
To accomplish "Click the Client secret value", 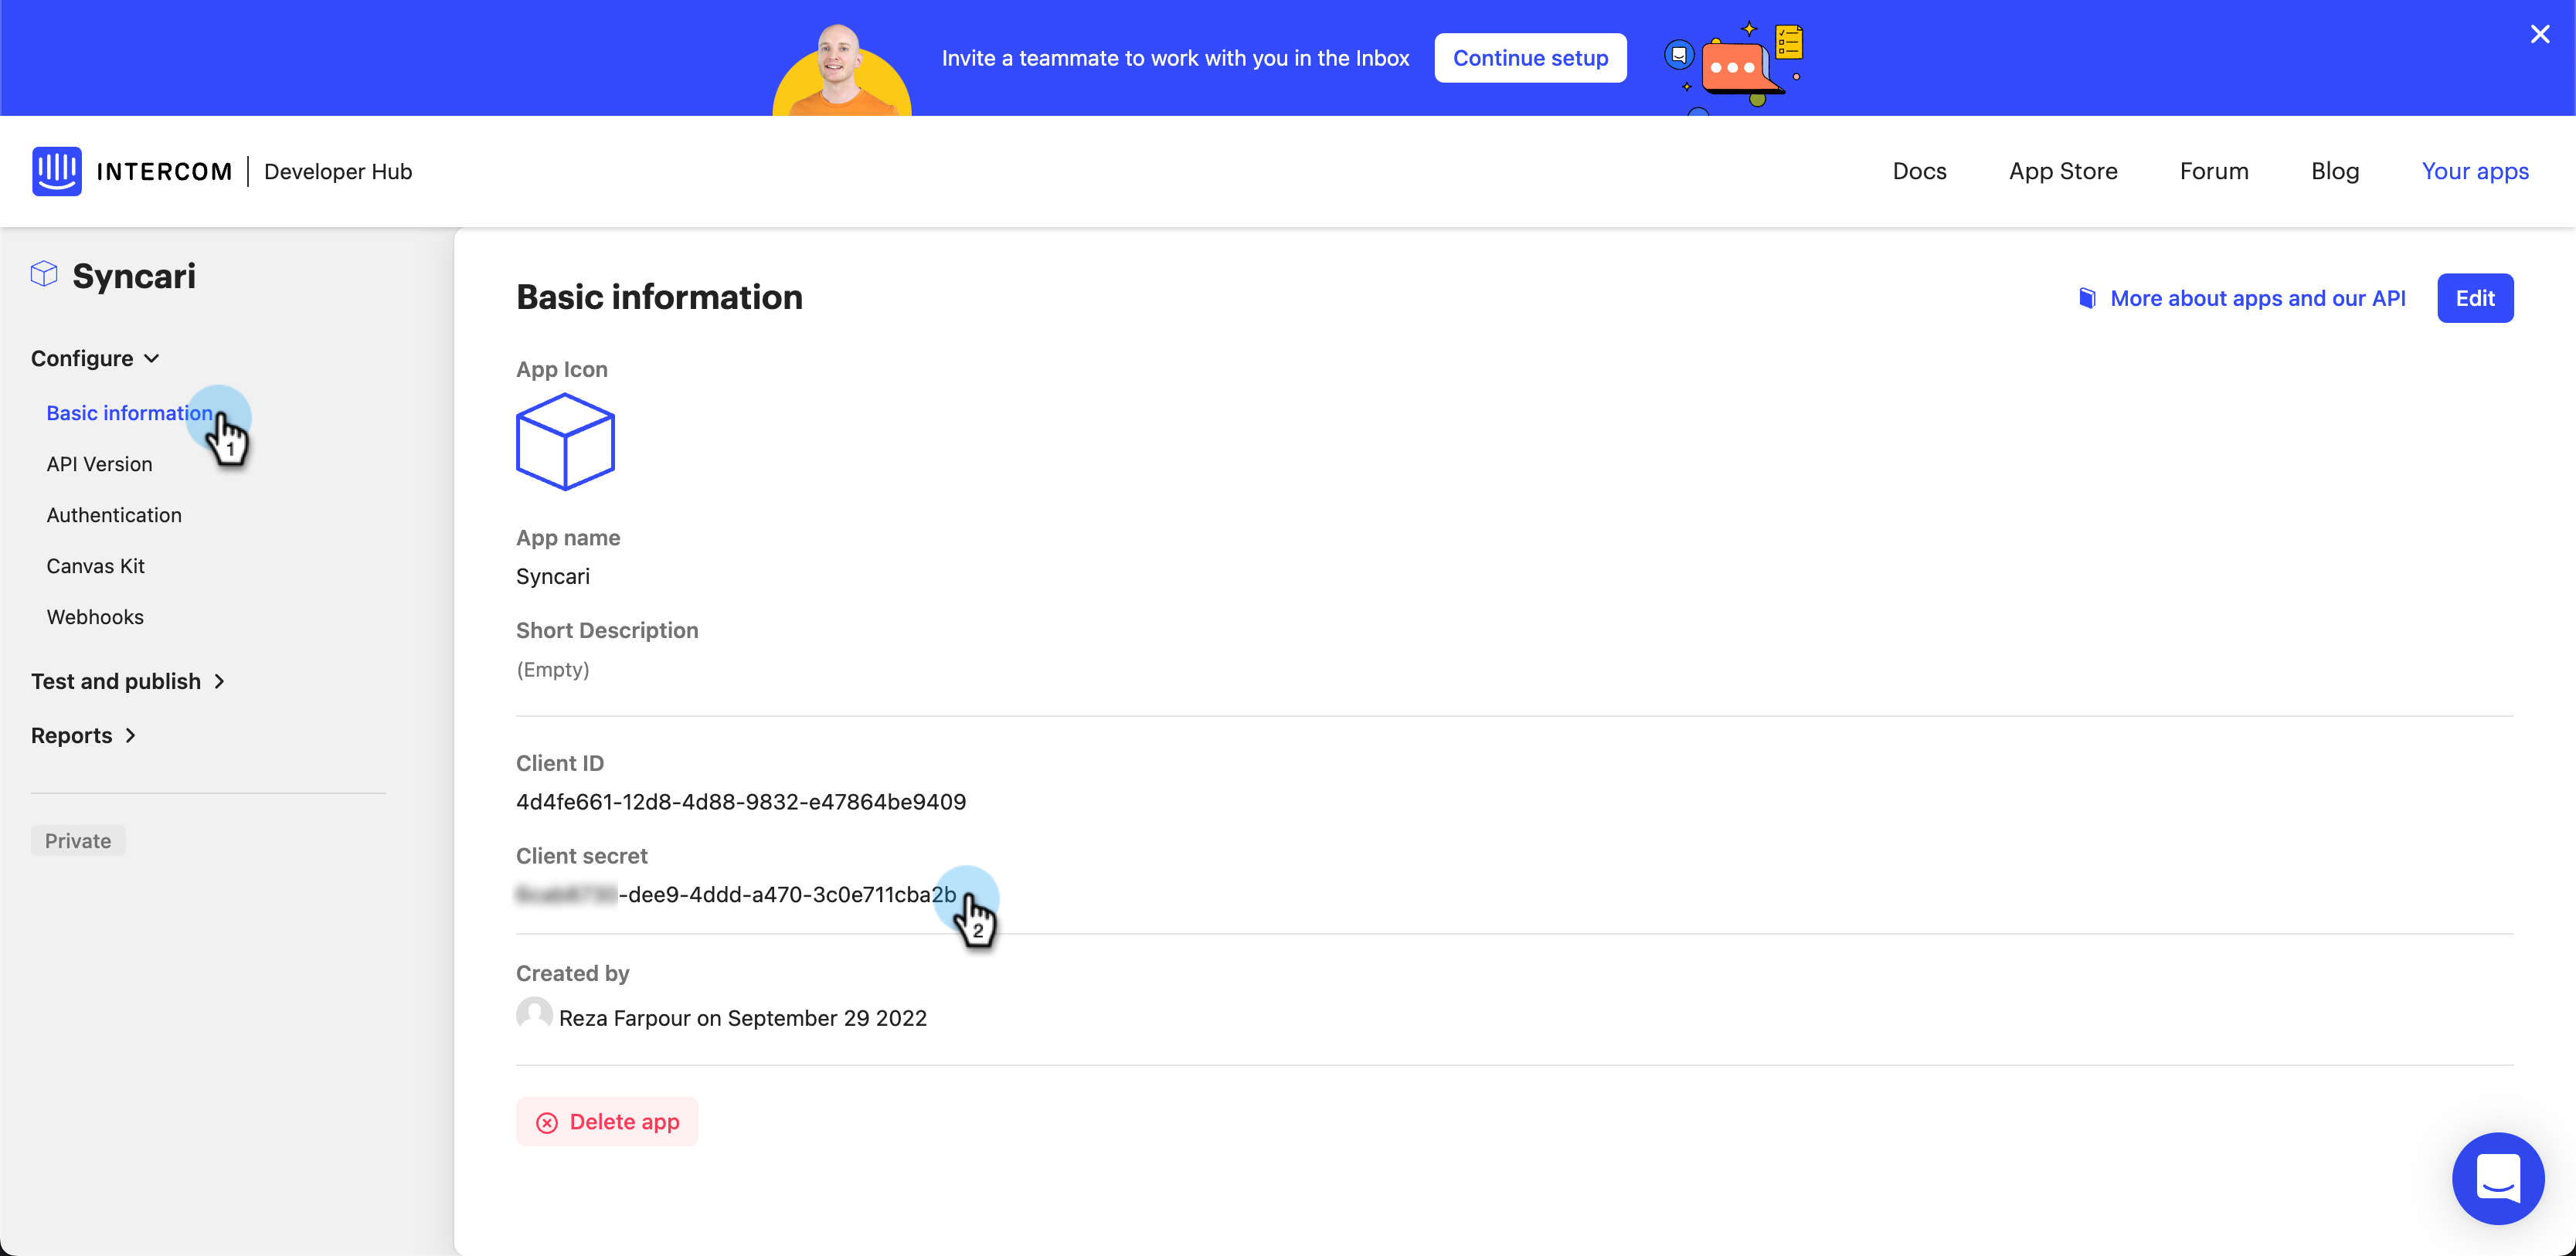I will click(x=736, y=894).
